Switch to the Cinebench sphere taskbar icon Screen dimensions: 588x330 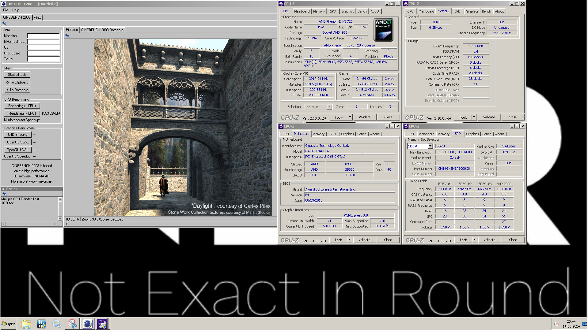click(x=87, y=324)
